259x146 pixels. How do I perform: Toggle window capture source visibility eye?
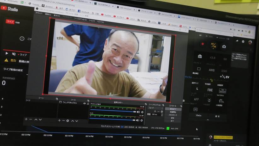coord(85,103)
